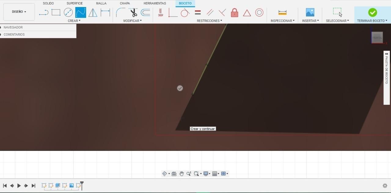Open timeline settings gear

pyautogui.click(x=385, y=186)
